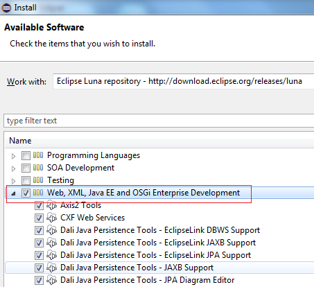
Task: Expand the Testing category arrow
Action: pos(13,181)
